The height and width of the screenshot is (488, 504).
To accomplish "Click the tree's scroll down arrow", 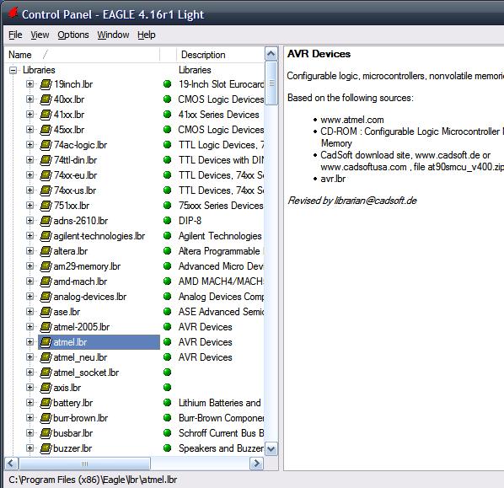I will [271, 448].
